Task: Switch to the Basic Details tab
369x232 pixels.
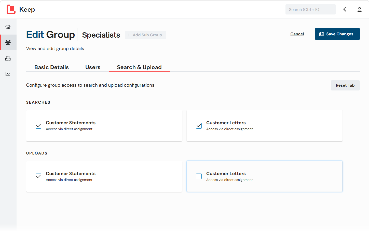Action: [x=52, y=67]
